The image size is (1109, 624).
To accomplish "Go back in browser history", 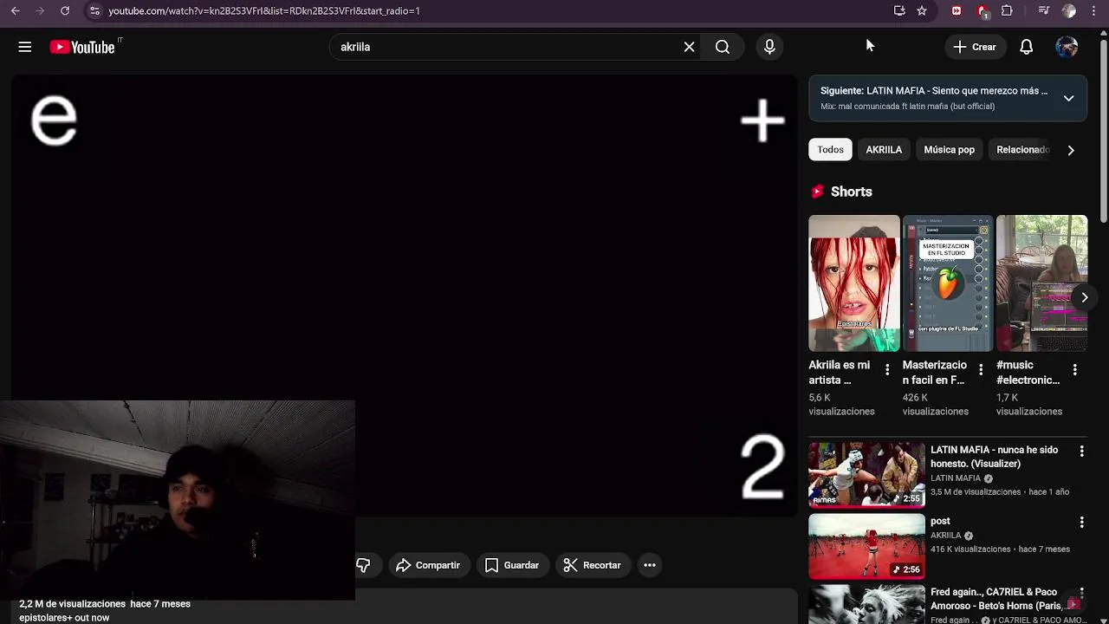I will 16,10.
